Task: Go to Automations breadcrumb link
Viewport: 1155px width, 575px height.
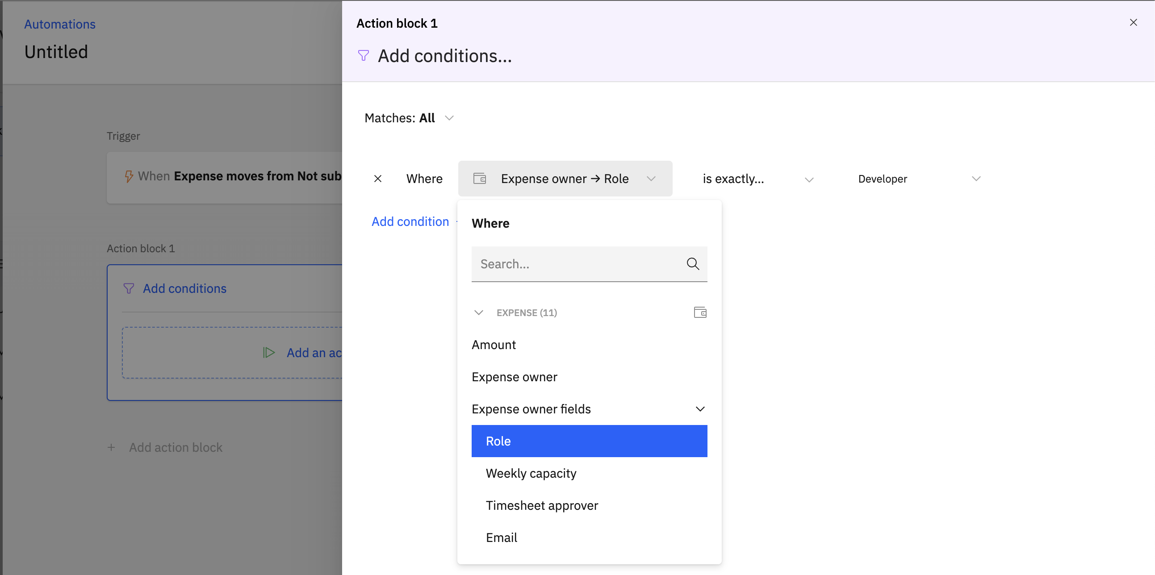Action: pos(60,24)
